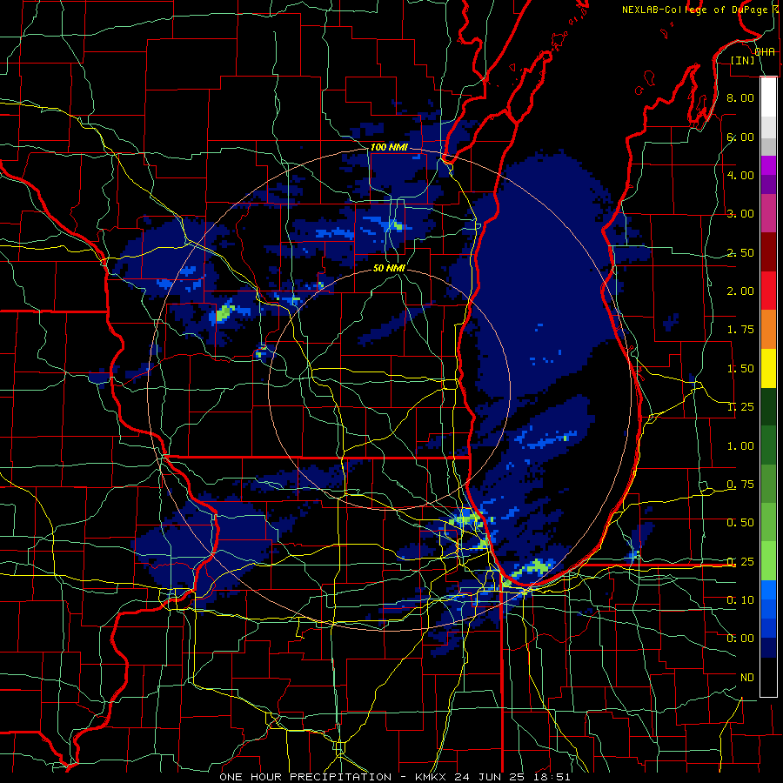Select the pink legend swatch near 3.00
The height and width of the screenshot is (783, 783).
tap(768, 214)
